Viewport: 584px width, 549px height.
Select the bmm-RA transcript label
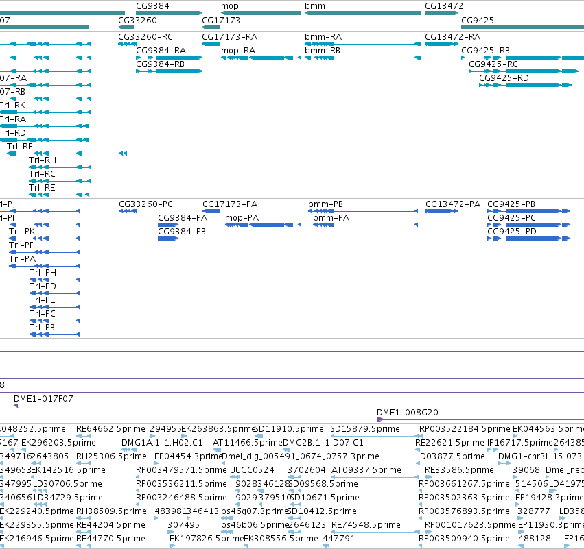pos(323,37)
